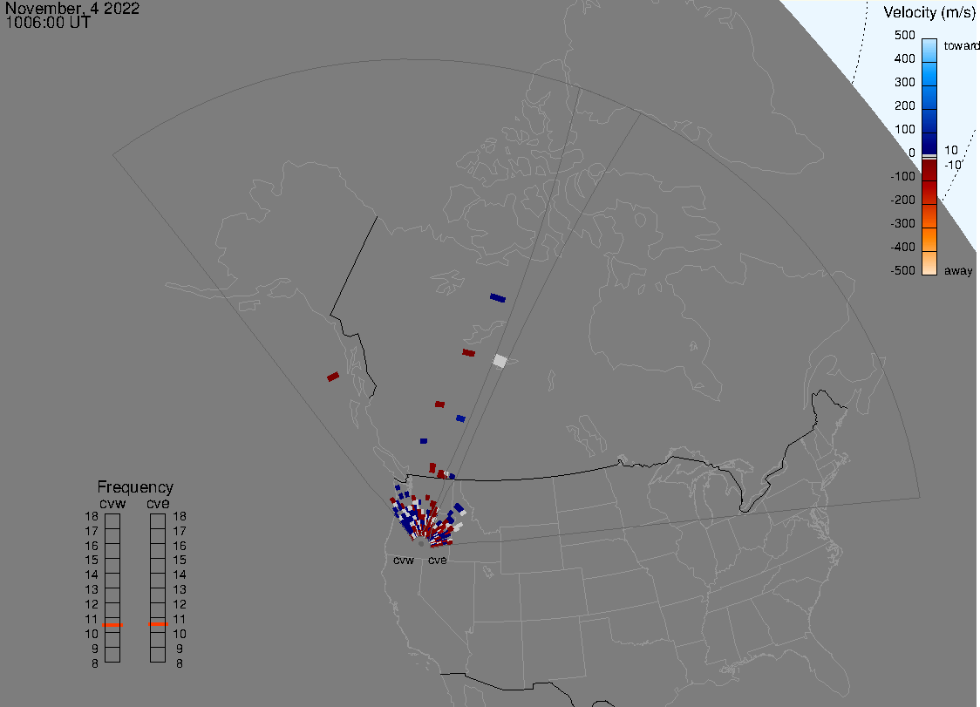
Task: Click the light grey scatter cell on beam boundary
Action: [x=500, y=361]
